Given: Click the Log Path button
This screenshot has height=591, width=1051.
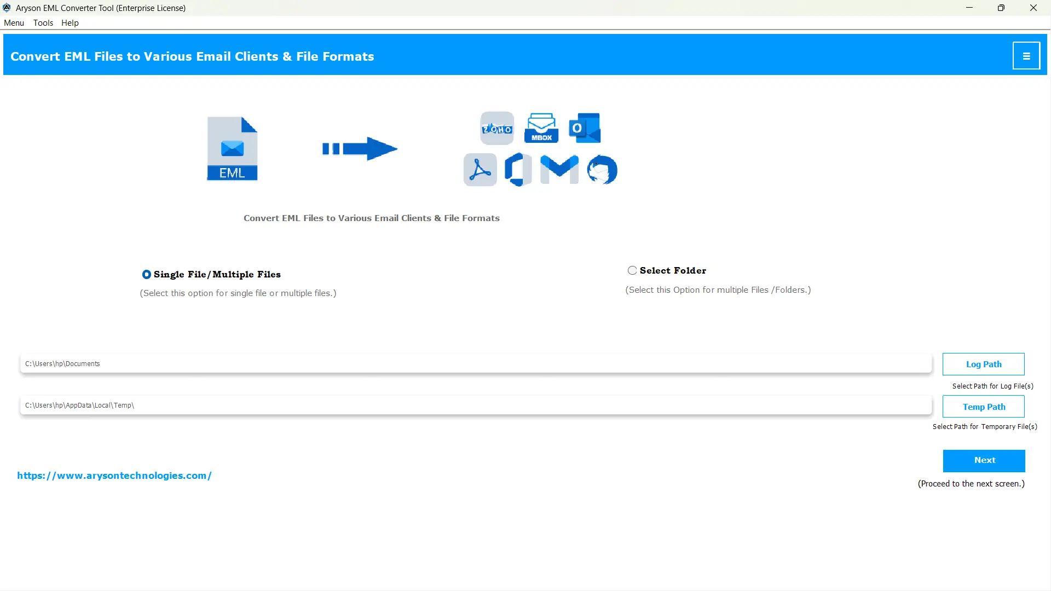Looking at the screenshot, I should tap(984, 364).
